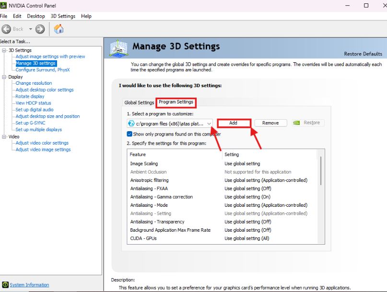Select Antialiasing - Transparency row
The width and height of the screenshot is (387, 292).
(222, 222)
